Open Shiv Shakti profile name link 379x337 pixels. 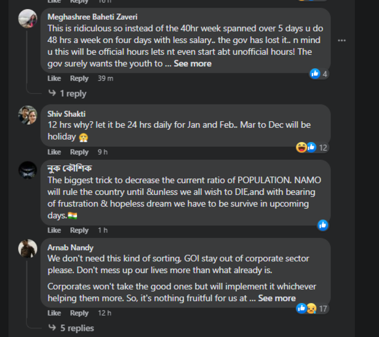pyautogui.click(x=66, y=114)
